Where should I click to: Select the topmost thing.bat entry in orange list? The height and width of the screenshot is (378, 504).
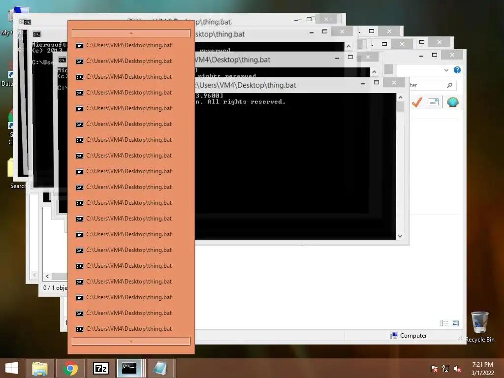click(x=131, y=45)
